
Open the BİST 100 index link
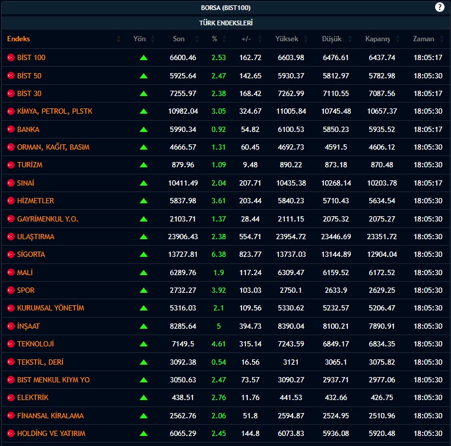[31, 58]
